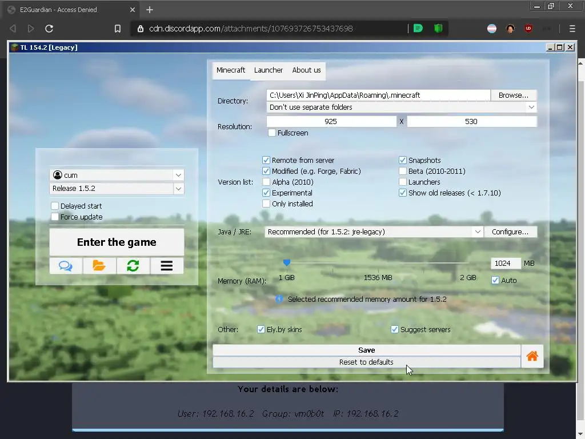
Task: Open the Minecraft folder icon button
Action: click(99, 266)
